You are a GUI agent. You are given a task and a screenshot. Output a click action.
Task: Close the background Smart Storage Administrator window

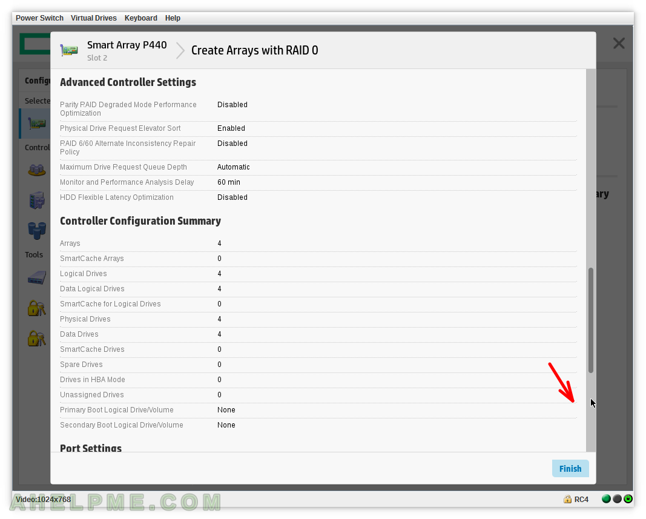click(x=619, y=43)
